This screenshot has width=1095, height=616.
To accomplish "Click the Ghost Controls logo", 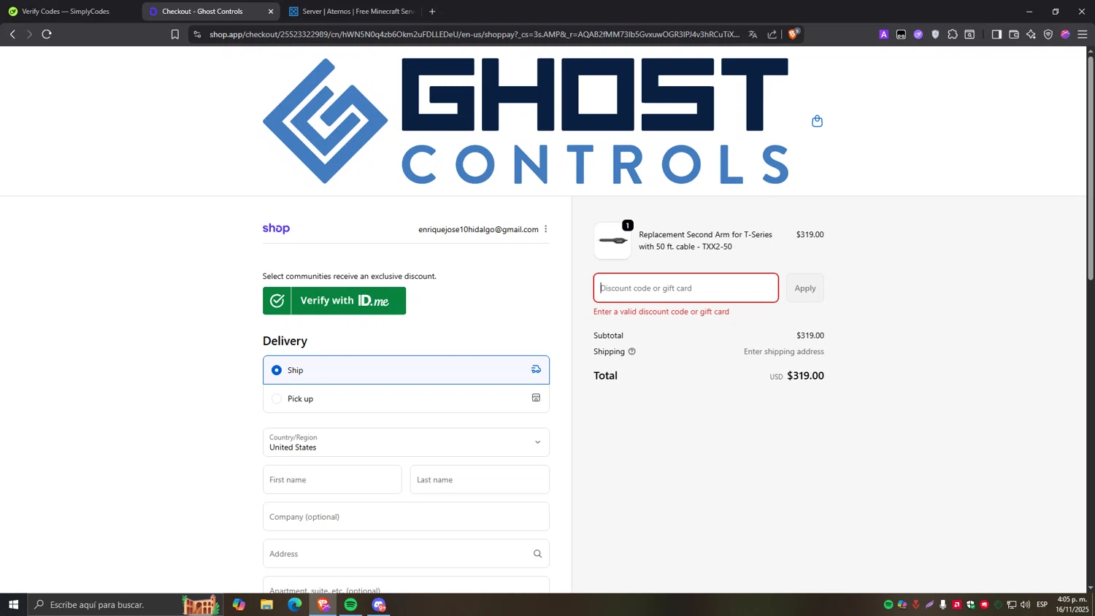I will tap(526, 121).
